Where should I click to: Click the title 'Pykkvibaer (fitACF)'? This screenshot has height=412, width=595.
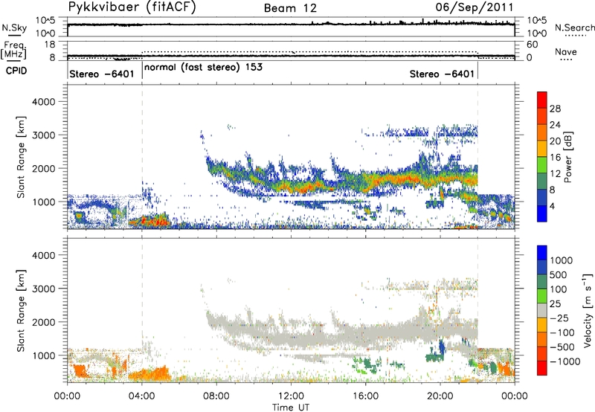[x=132, y=7]
